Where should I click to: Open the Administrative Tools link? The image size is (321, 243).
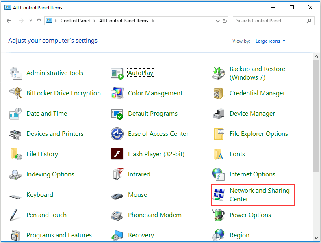(54, 73)
